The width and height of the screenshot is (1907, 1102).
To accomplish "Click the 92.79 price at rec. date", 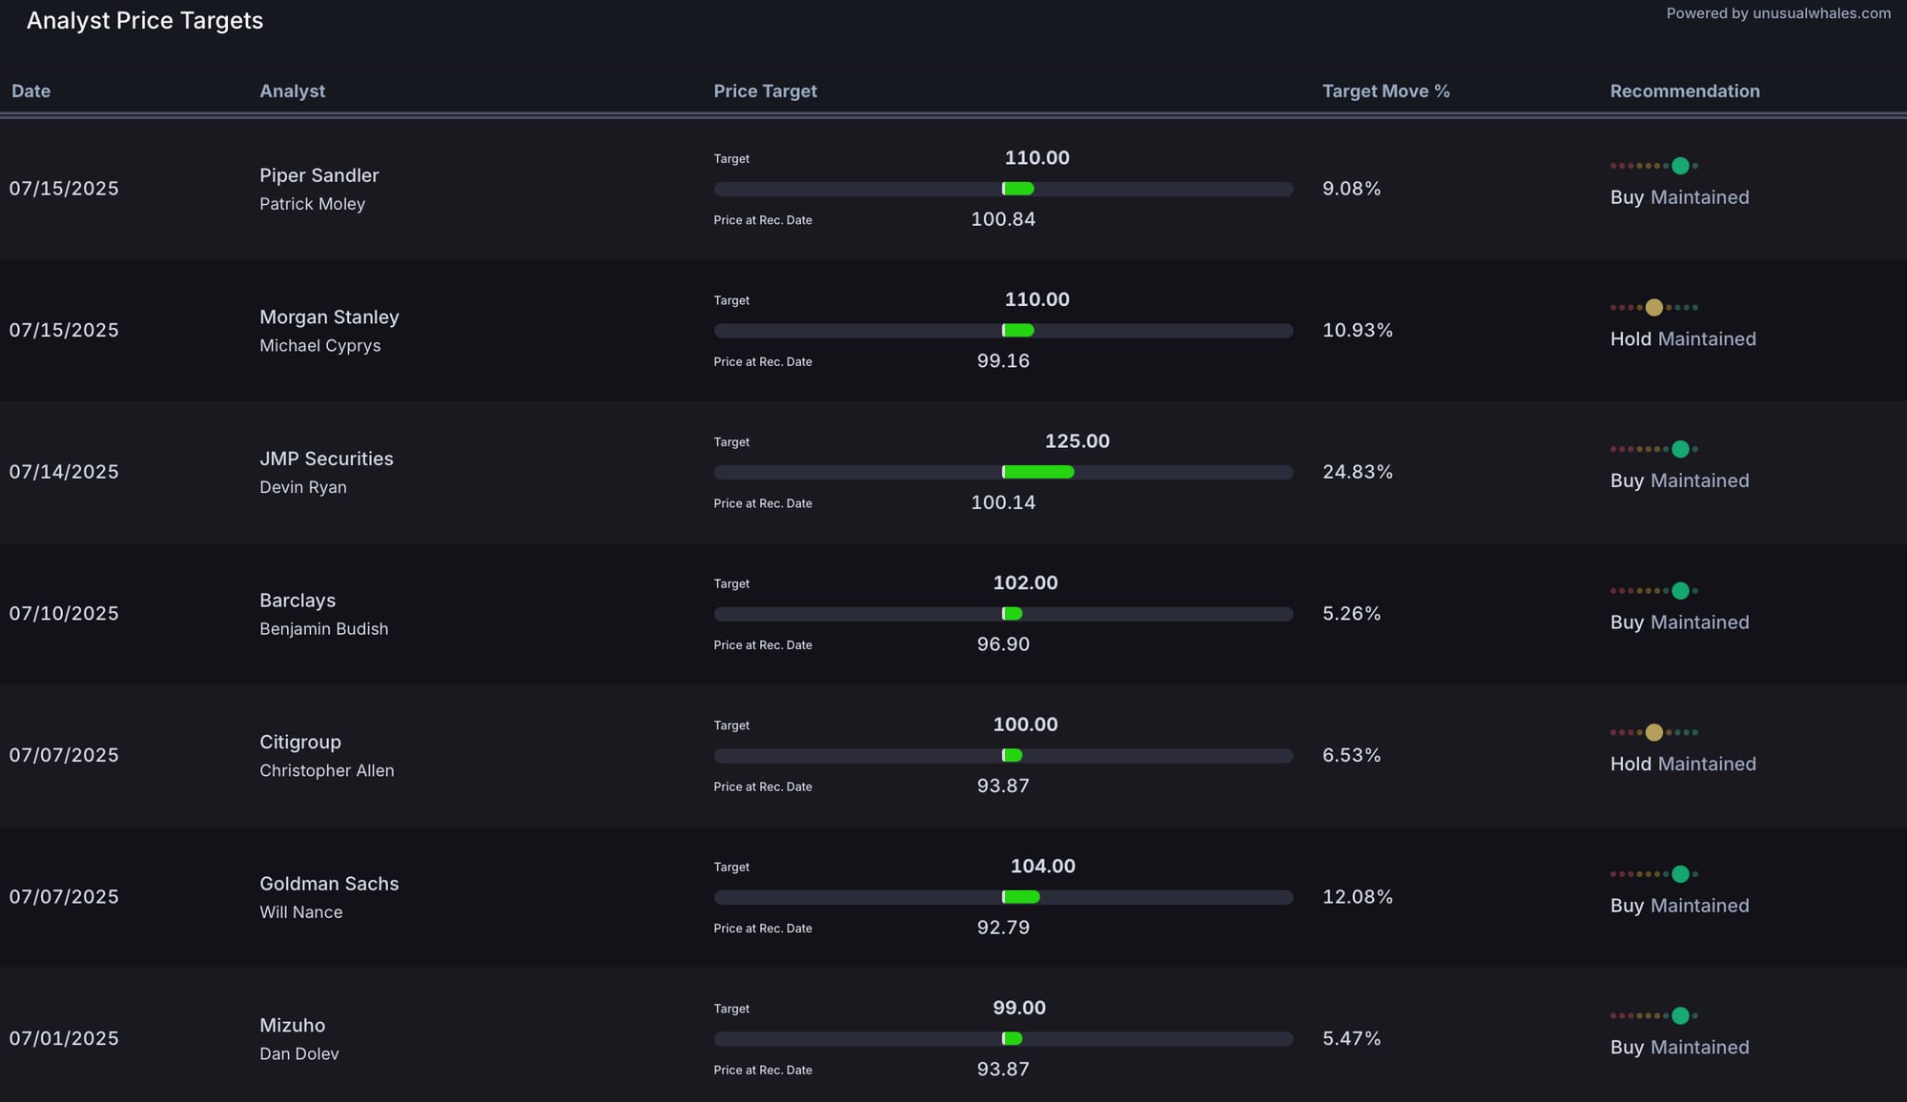I will [x=1003, y=928].
